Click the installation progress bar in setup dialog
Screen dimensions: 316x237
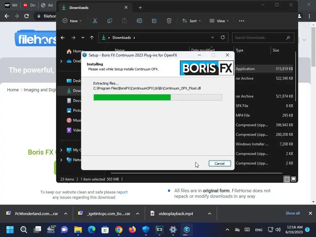[x=158, y=97]
